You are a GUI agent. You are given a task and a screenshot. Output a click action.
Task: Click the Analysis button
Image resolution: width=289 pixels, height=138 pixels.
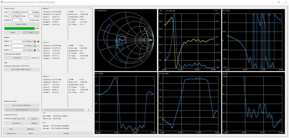click(x=66, y=133)
